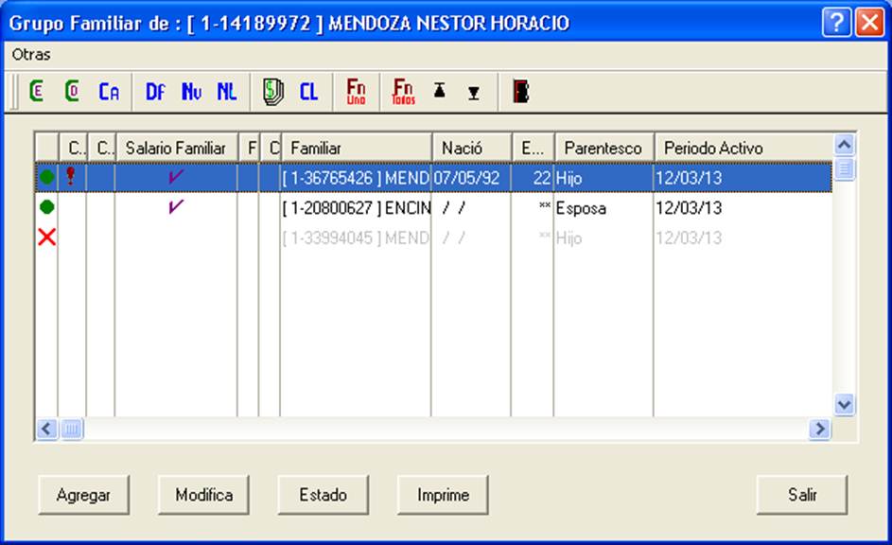Click the Estado button
Screen dimensions: 892x545
[x=324, y=495]
